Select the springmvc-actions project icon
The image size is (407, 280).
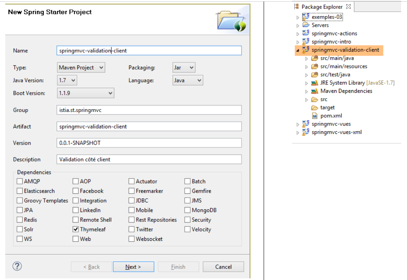[x=306, y=33]
